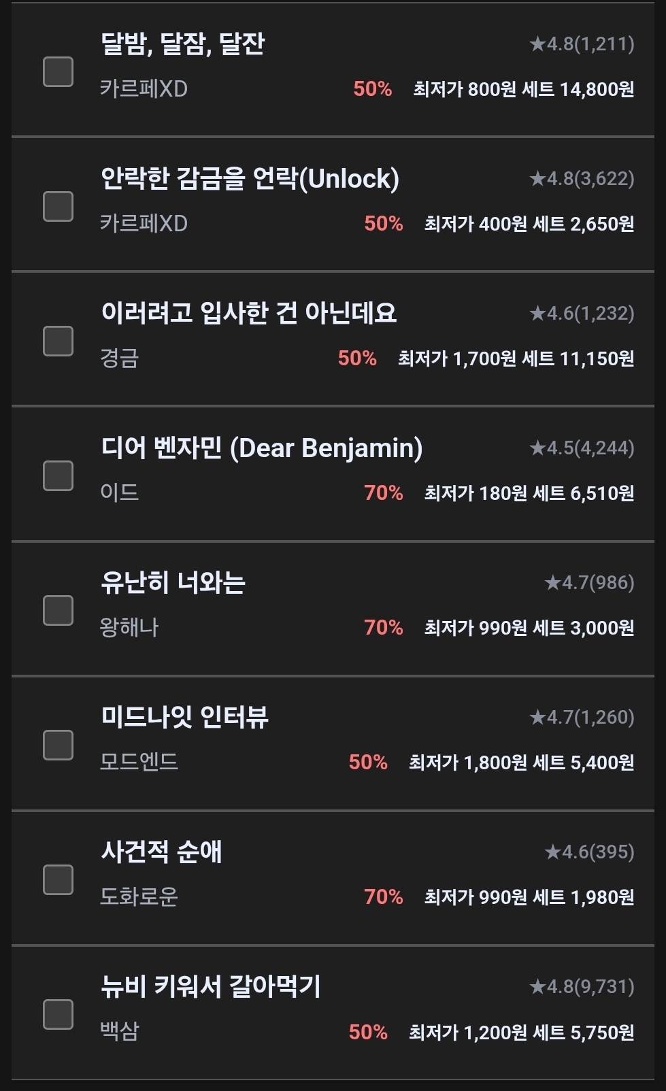
Task: Select the 미드나잇 인터뷰 checkbox
Action: click(58, 745)
